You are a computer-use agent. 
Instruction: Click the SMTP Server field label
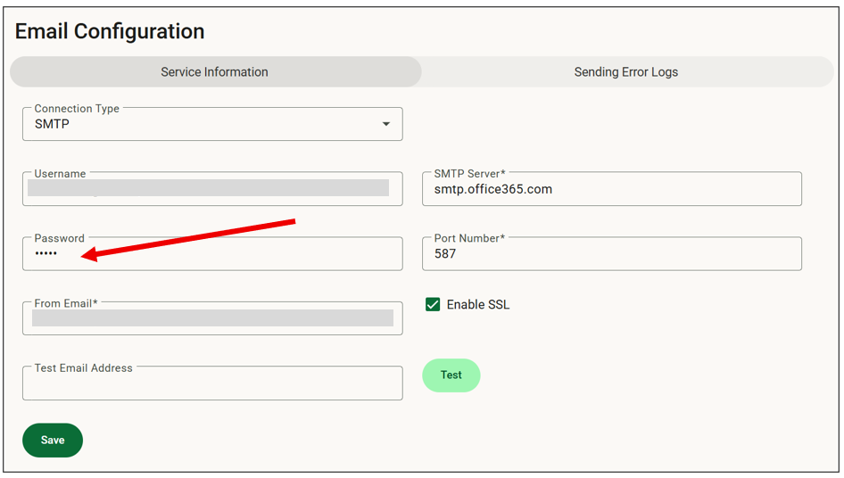(x=469, y=173)
